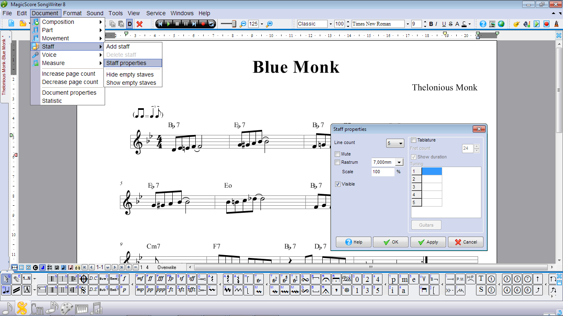Image resolution: width=563 pixels, height=316 pixels.
Task: Add D.S. repeat marking
Action: click(x=94, y=290)
